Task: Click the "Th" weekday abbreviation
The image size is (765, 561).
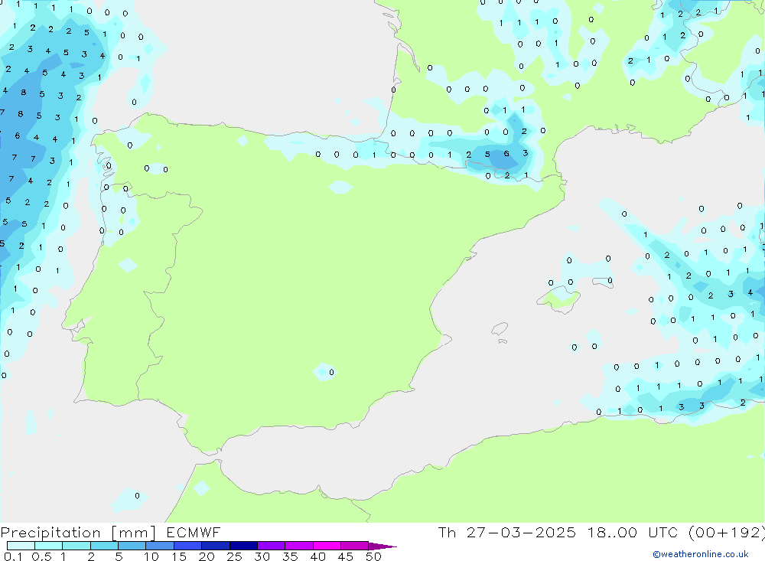Action: (x=447, y=532)
